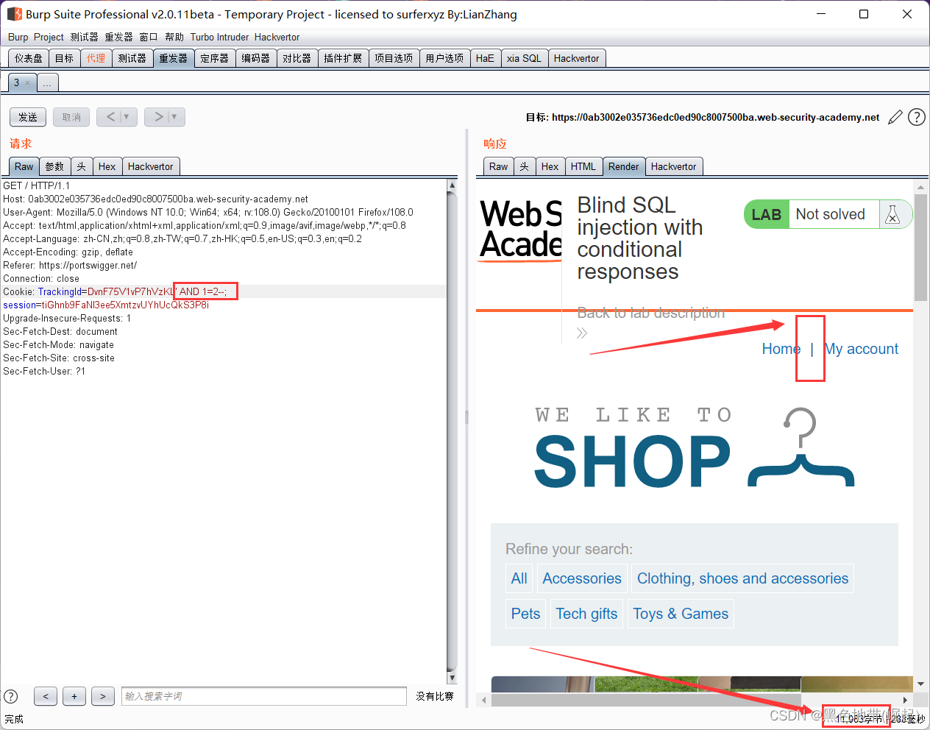The width and height of the screenshot is (930, 730).
Task: Click request pane scrollbar down arrow
Action: [452, 678]
